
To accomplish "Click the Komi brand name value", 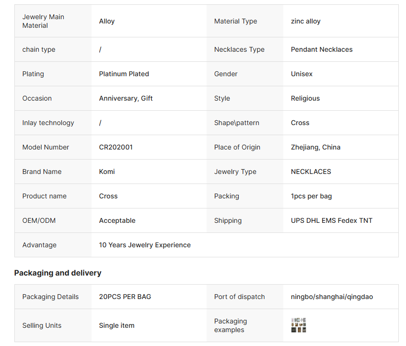I will click(107, 172).
